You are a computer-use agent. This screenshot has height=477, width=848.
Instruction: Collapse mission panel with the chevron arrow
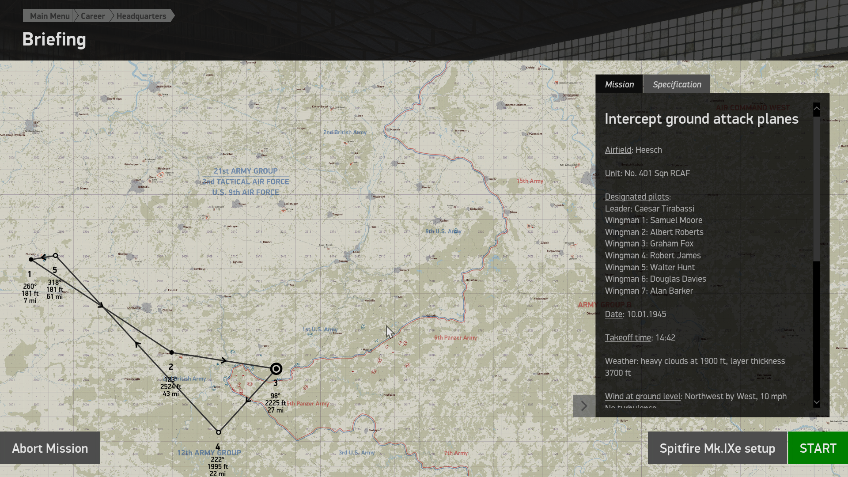pyautogui.click(x=584, y=406)
